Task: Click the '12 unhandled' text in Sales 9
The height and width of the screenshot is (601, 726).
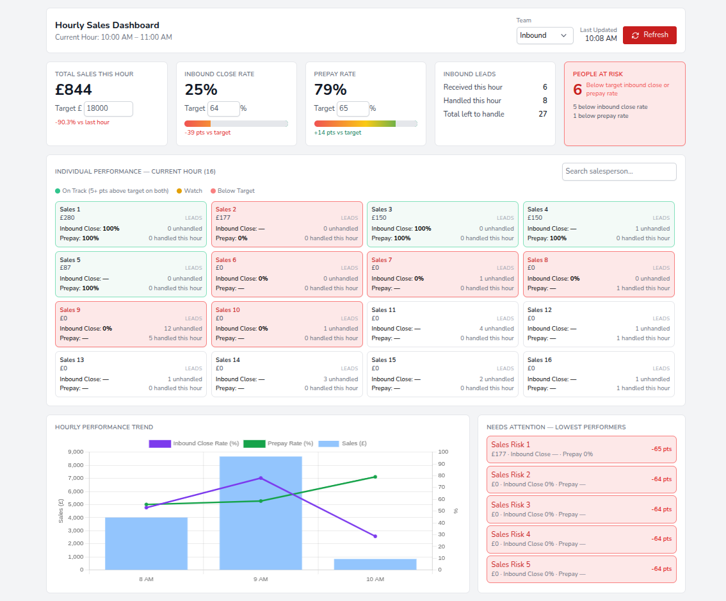Action: pyautogui.click(x=183, y=329)
